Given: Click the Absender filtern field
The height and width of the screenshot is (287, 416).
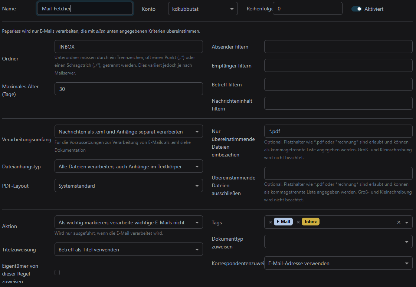Looking at the screenshot, I should pos(338,47).
